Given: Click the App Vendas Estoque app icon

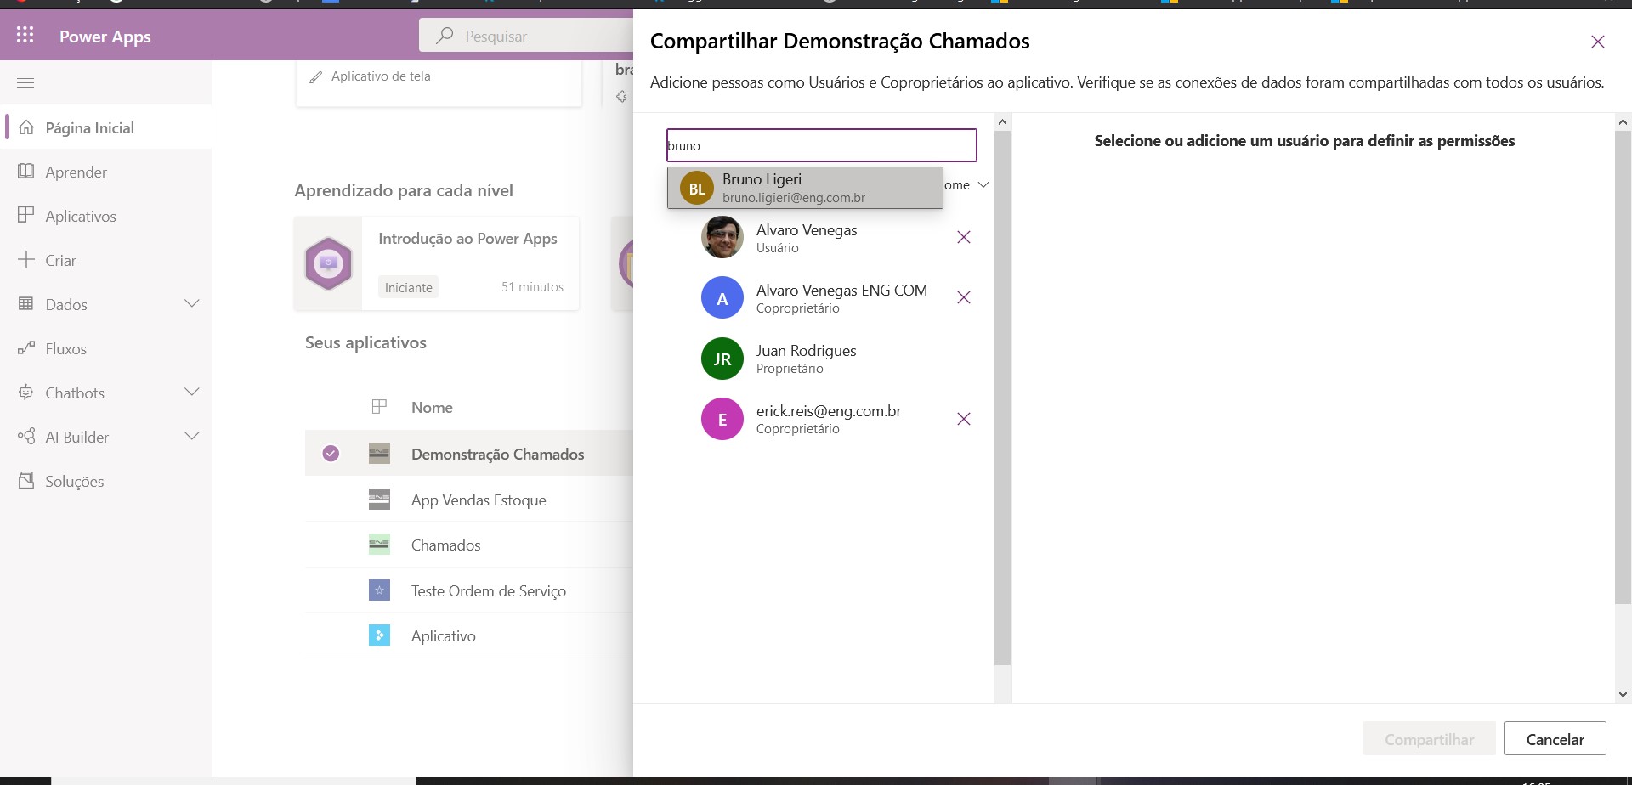Looking at the screenshot, I should coord(379,500).
